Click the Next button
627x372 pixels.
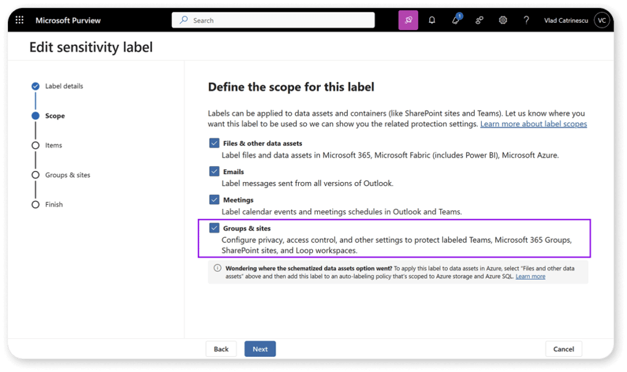[x=260, y=349]
